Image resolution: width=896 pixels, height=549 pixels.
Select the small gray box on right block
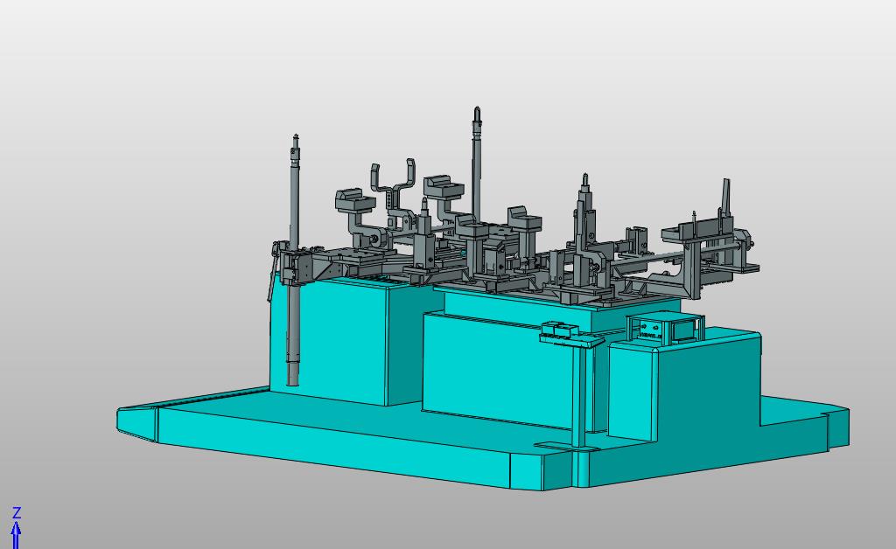tap(665, 328)
